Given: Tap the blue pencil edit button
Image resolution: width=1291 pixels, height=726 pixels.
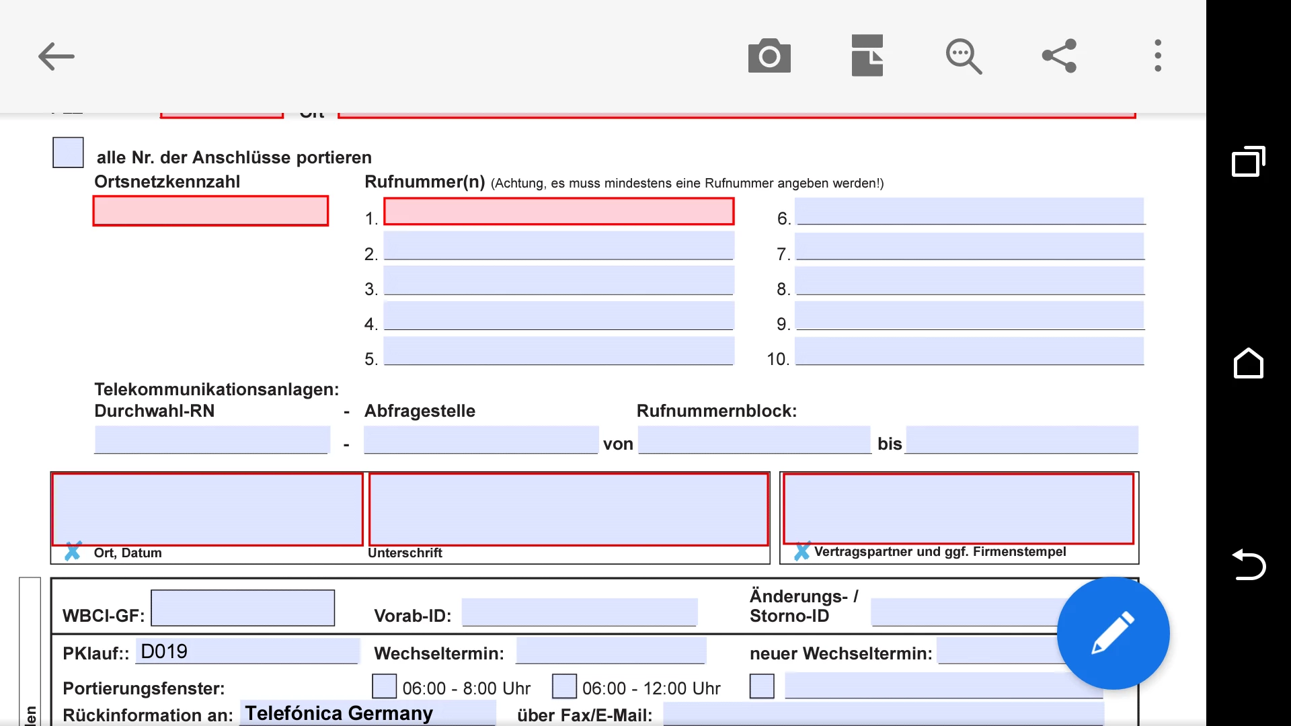Looking at the screenshot, I should click(1113, 633).
